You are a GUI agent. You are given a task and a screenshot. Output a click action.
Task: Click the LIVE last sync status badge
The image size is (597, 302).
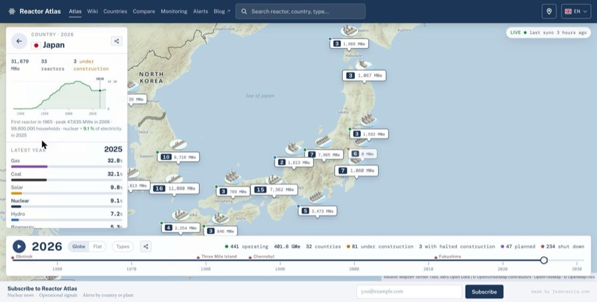(548, 32)
